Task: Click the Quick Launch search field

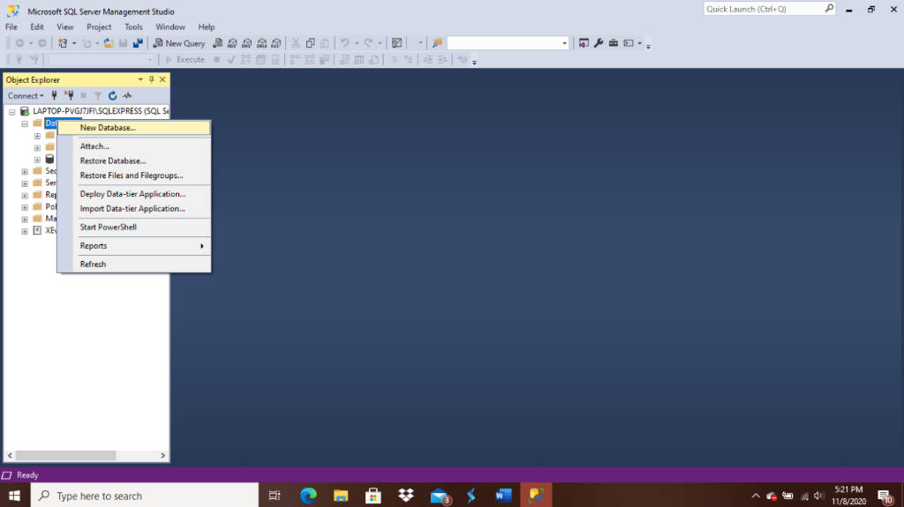Action: (769, 9)
